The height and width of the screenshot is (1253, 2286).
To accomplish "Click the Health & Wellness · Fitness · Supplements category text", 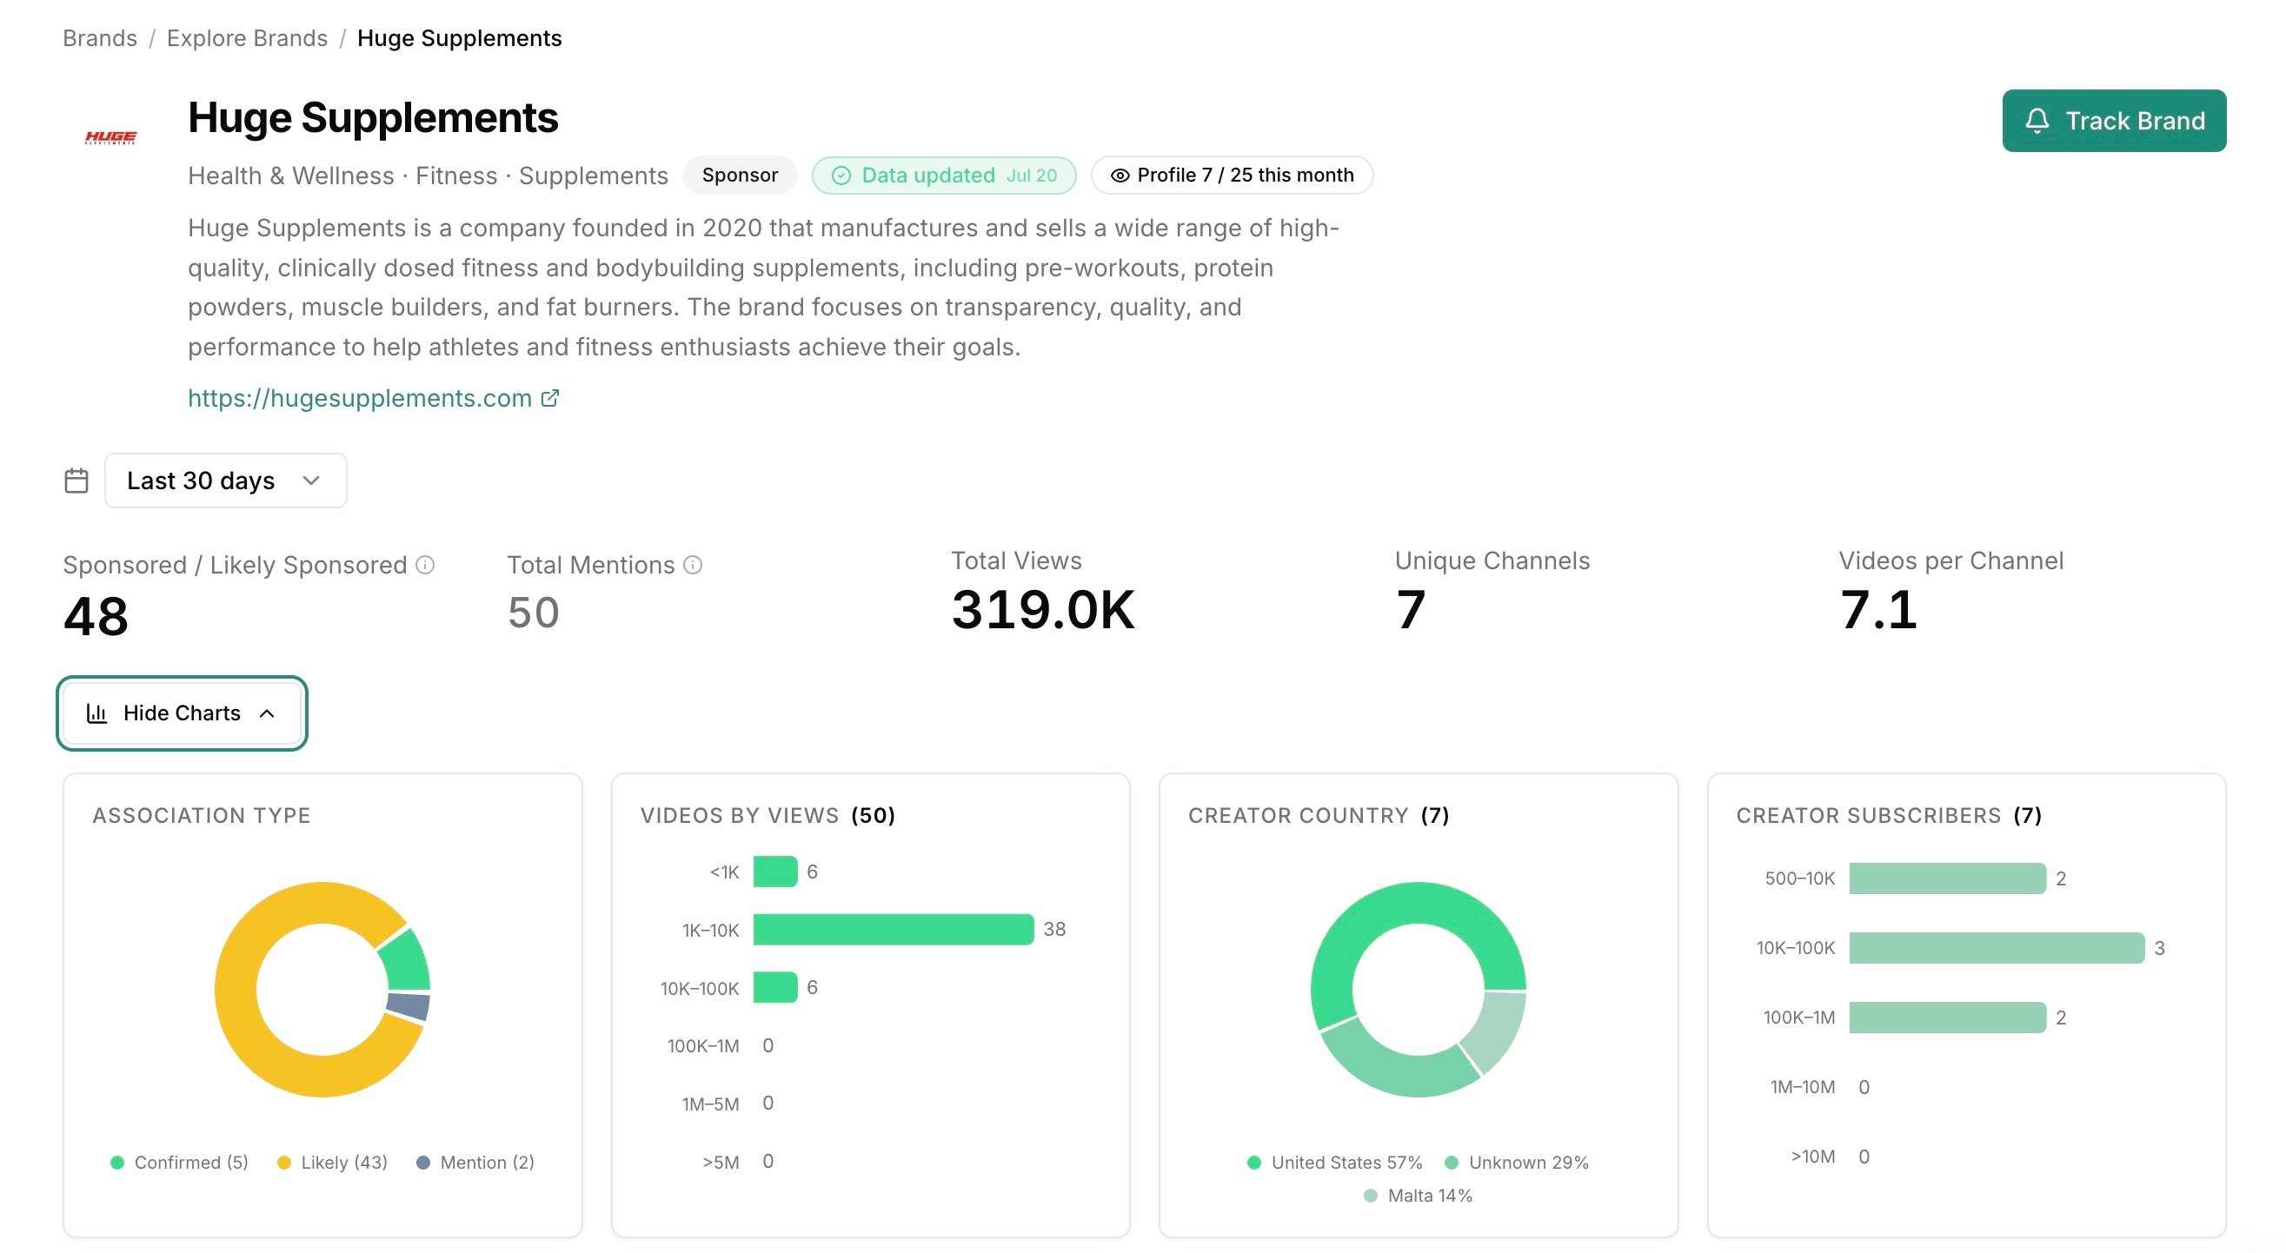I will 428,176.
